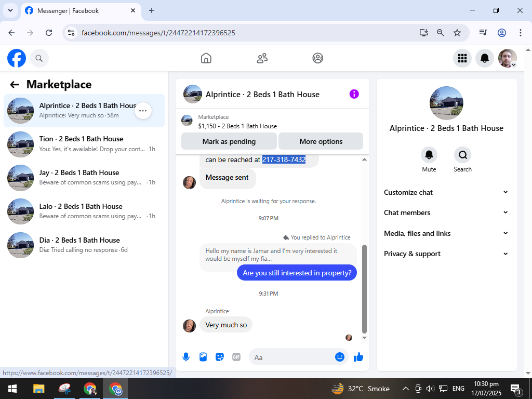Open the Tion · 2 Beds 1 Bath House chat
This screenshot has height=399, width=532.
pyautogui.click(x=84, y=144)
